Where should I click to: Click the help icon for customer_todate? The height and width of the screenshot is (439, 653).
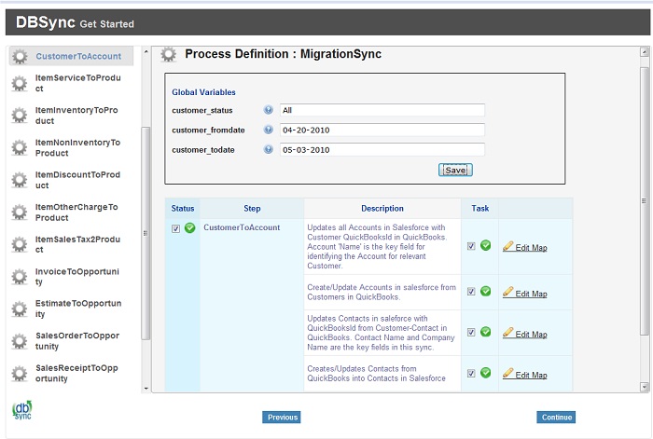[269, 149]
